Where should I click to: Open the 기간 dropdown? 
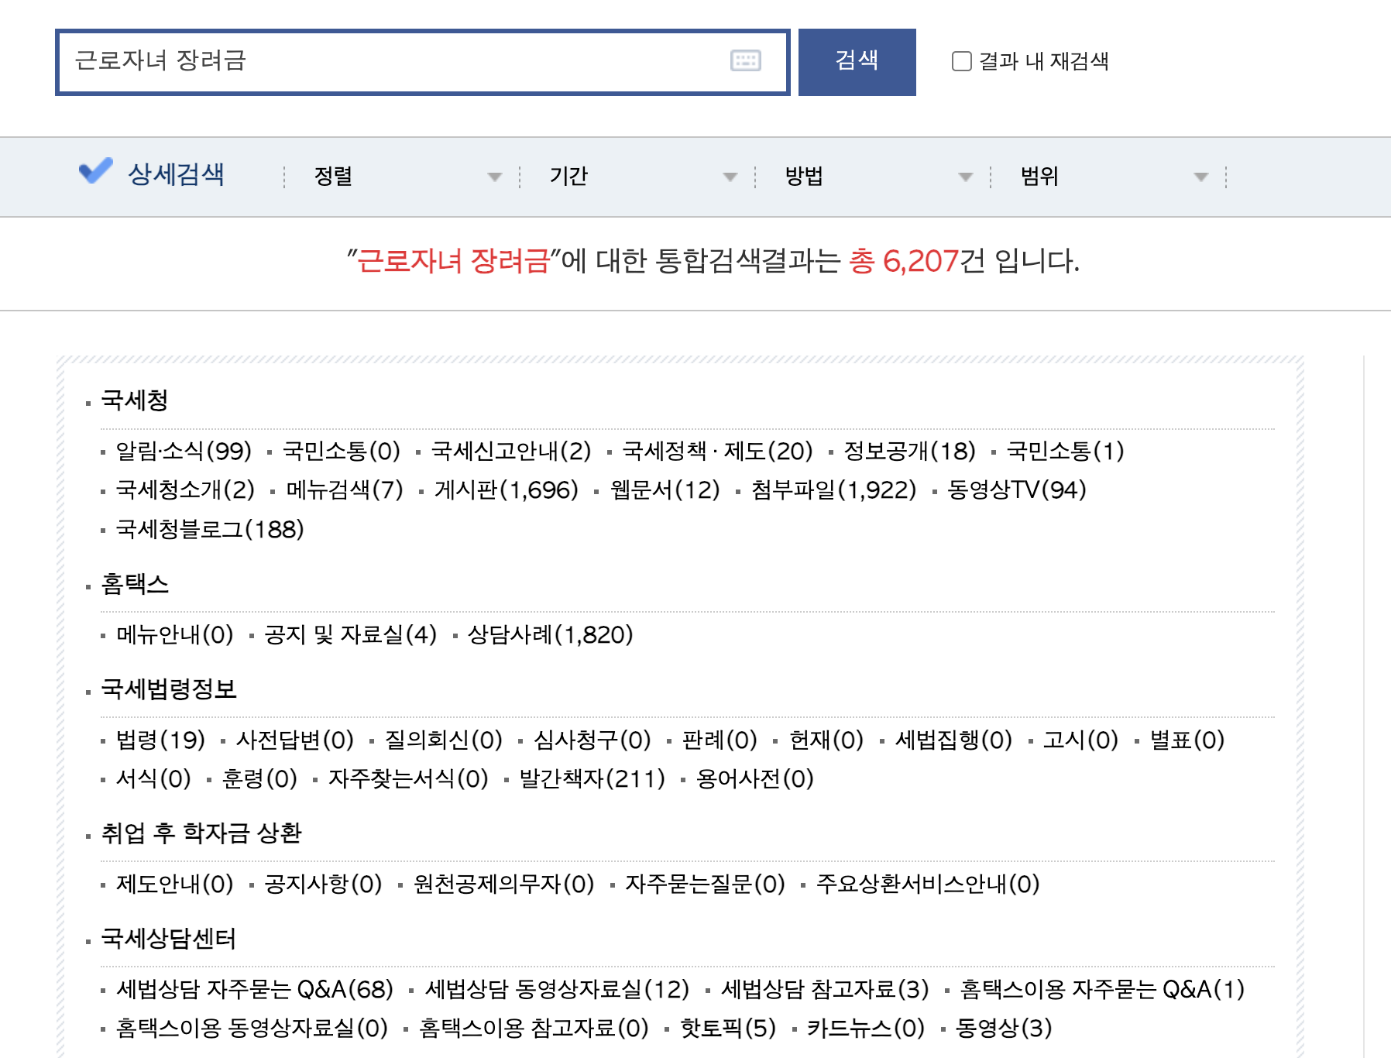pyautogui.click(x=644, y=177)
